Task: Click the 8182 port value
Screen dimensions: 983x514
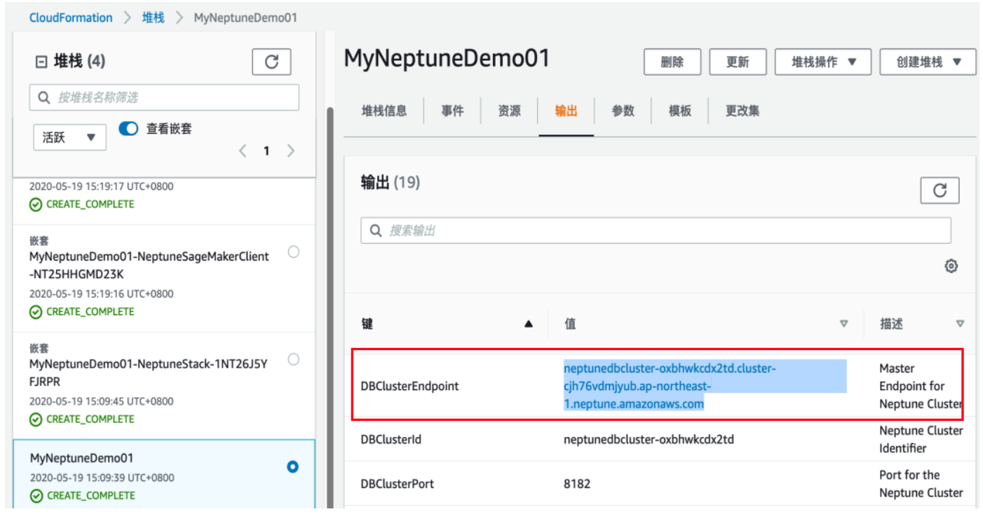Action: pyautogui.click(x=577, y=484)
